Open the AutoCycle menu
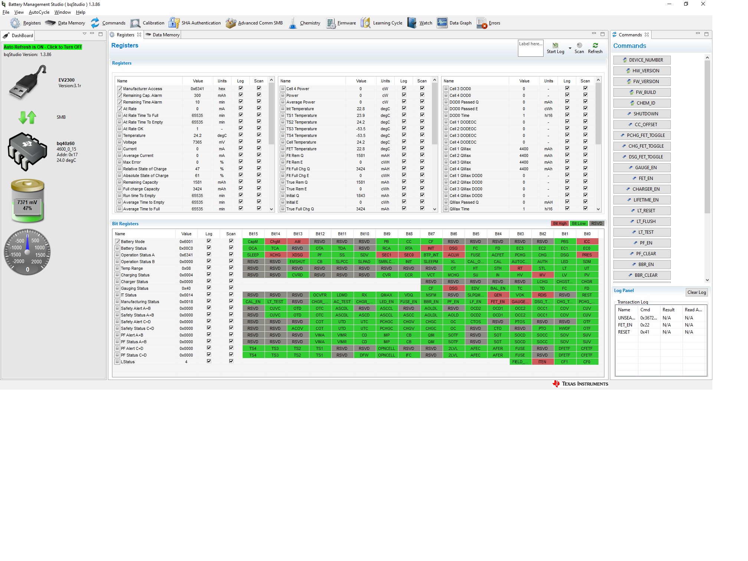Image resolution: width=748 pixels, height=561 pixels. pos(39,12)
